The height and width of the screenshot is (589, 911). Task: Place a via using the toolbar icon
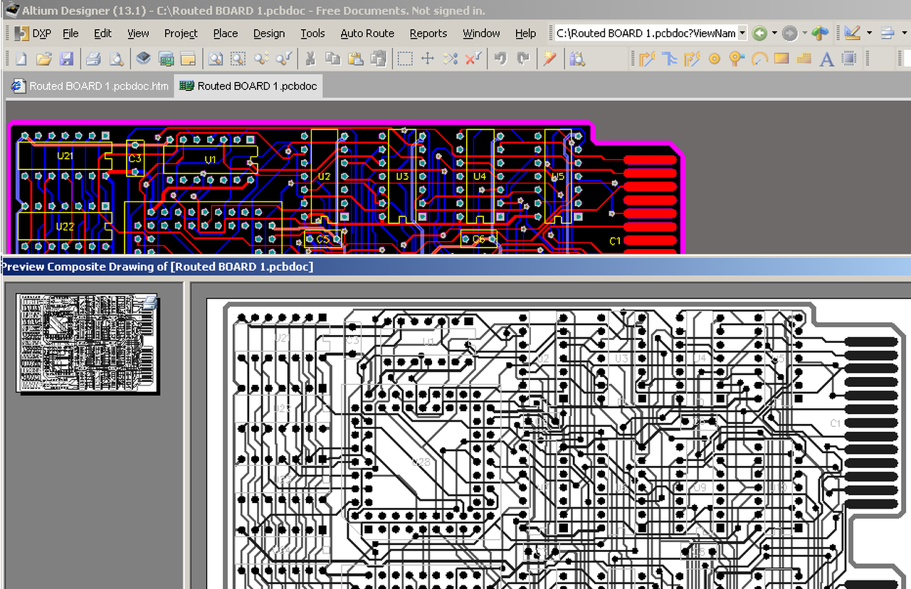737,58
